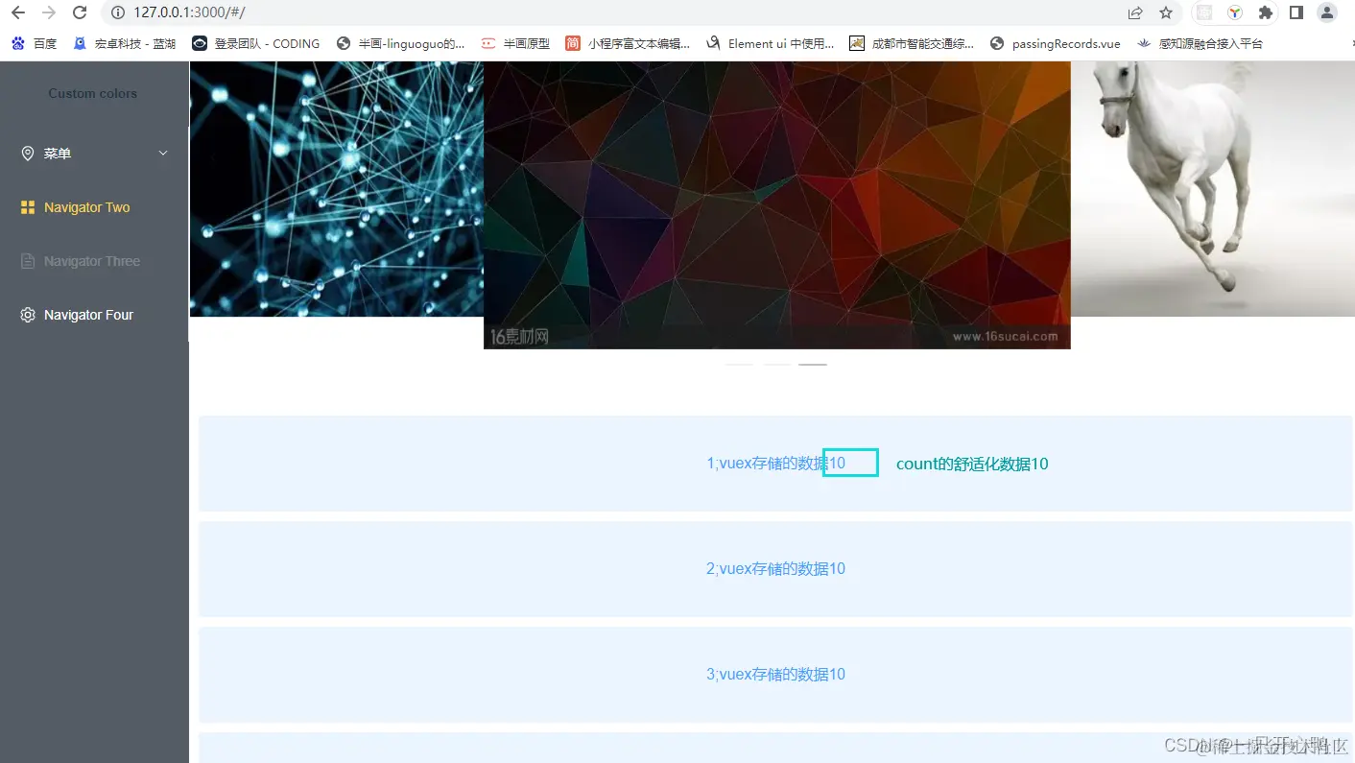Select the Navigator Three menu item
Image resolution: width=1355 pixels, height=763 pixels.
point(94,261)
